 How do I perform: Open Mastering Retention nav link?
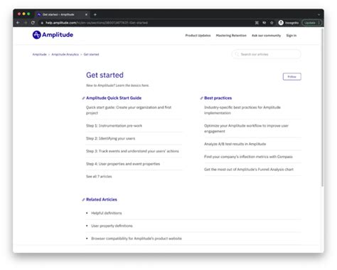231,36
